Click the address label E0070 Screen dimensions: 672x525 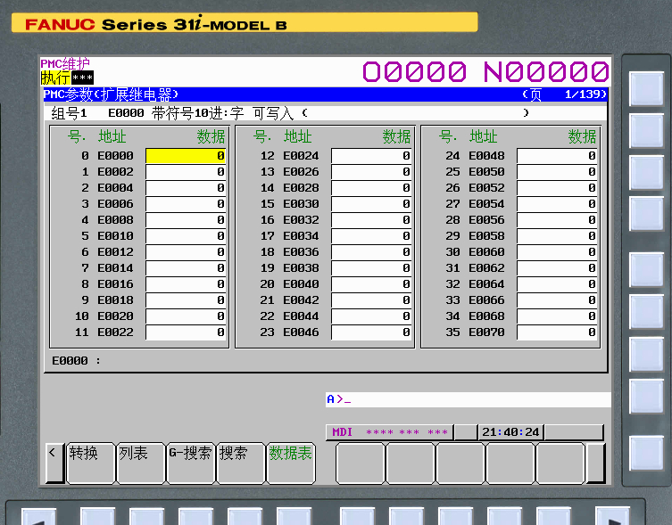coord(486,332)
